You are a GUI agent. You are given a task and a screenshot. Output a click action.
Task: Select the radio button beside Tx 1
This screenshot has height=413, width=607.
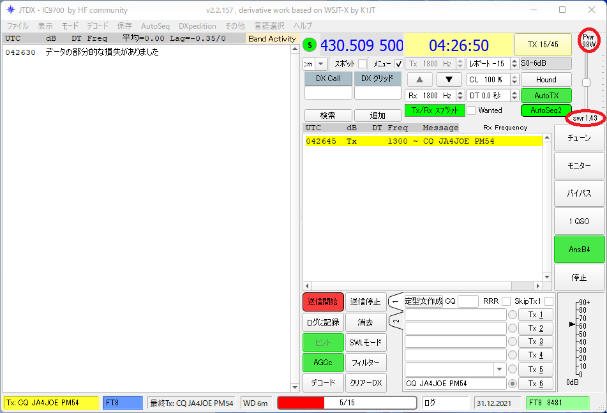(513, 315)
